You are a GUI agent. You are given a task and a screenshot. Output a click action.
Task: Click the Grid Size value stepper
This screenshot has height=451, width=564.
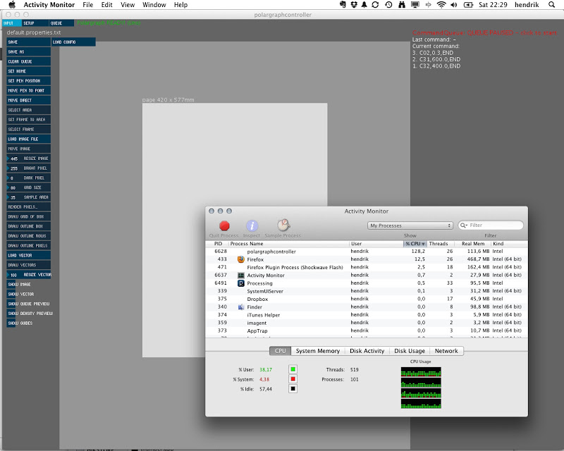29,187
